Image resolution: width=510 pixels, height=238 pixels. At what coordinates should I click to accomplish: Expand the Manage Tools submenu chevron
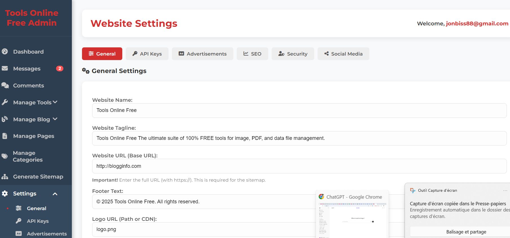[55, 102]
